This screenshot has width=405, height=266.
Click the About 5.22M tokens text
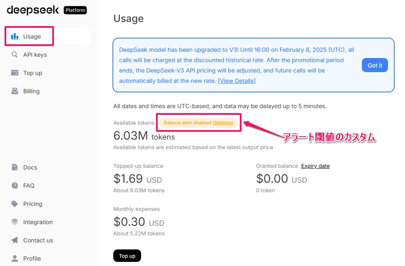coord(139,234)
